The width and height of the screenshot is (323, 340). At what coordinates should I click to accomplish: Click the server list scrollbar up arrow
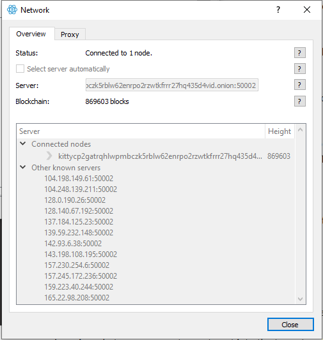[300, 129]
